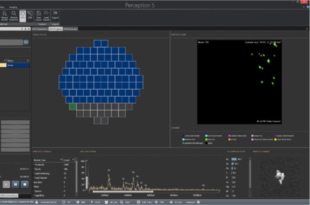Screen dimensions: 310x205
Task: Pin the left docked panel
Action: [25, 29]
